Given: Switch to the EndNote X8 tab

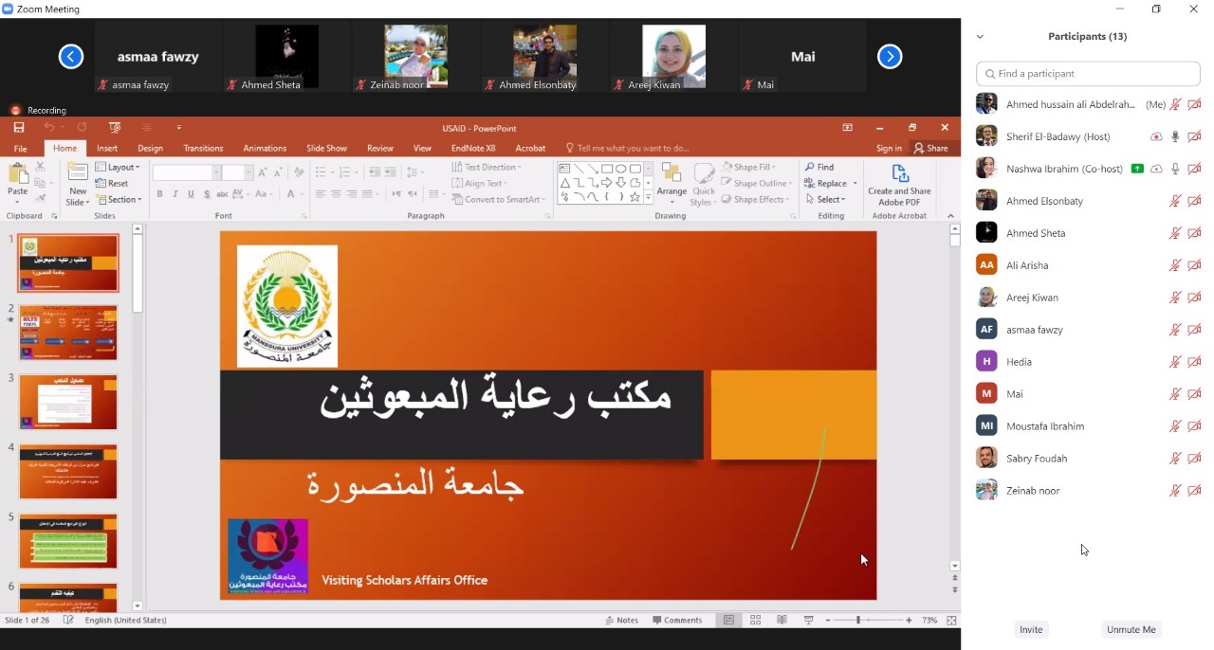Looking at the screenshot, I should (x=473, y=148).
